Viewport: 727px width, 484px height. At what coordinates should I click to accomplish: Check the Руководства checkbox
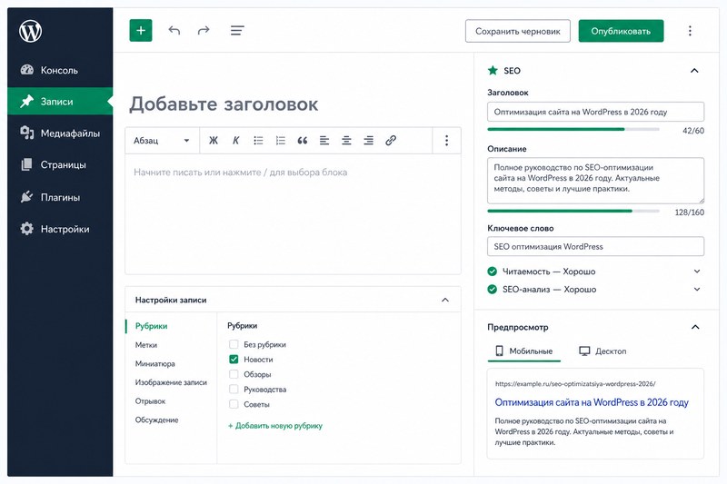pyautogui.click(x=234, y=389)
